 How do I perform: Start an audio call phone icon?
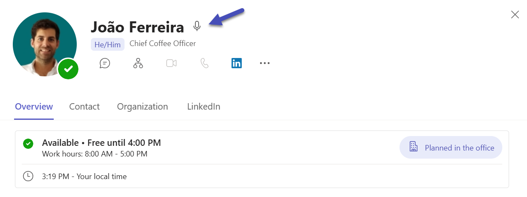205,64
